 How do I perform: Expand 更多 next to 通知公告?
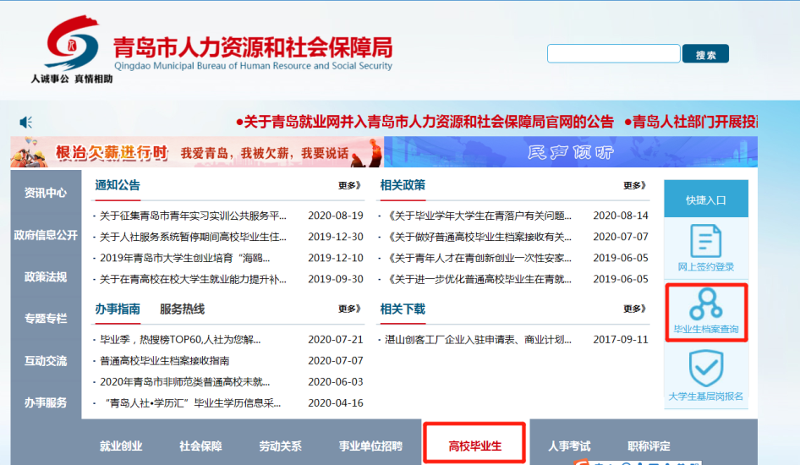(x=349, y=186)
